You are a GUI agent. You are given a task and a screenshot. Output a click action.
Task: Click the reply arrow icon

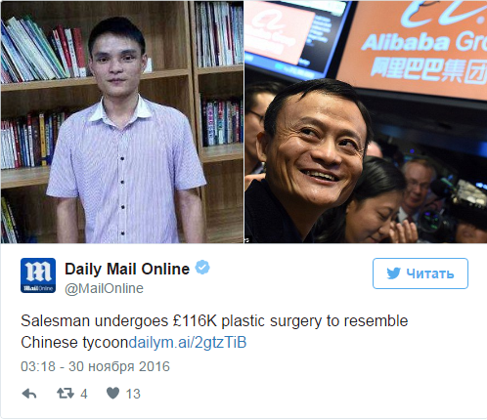(x=29, y=394)
